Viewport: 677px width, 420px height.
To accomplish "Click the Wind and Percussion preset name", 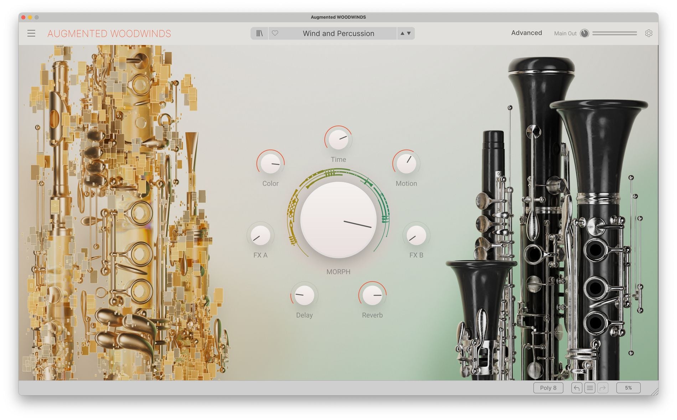I will coord(338,33).
